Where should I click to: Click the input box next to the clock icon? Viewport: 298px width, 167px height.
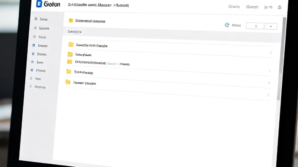coord(255,26)
